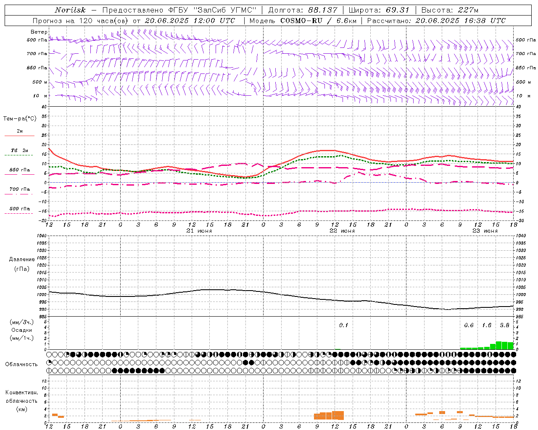Click the '3.8' precipitation value
The width and height of the screenshot is (538, 430).
tap(505, 325)
